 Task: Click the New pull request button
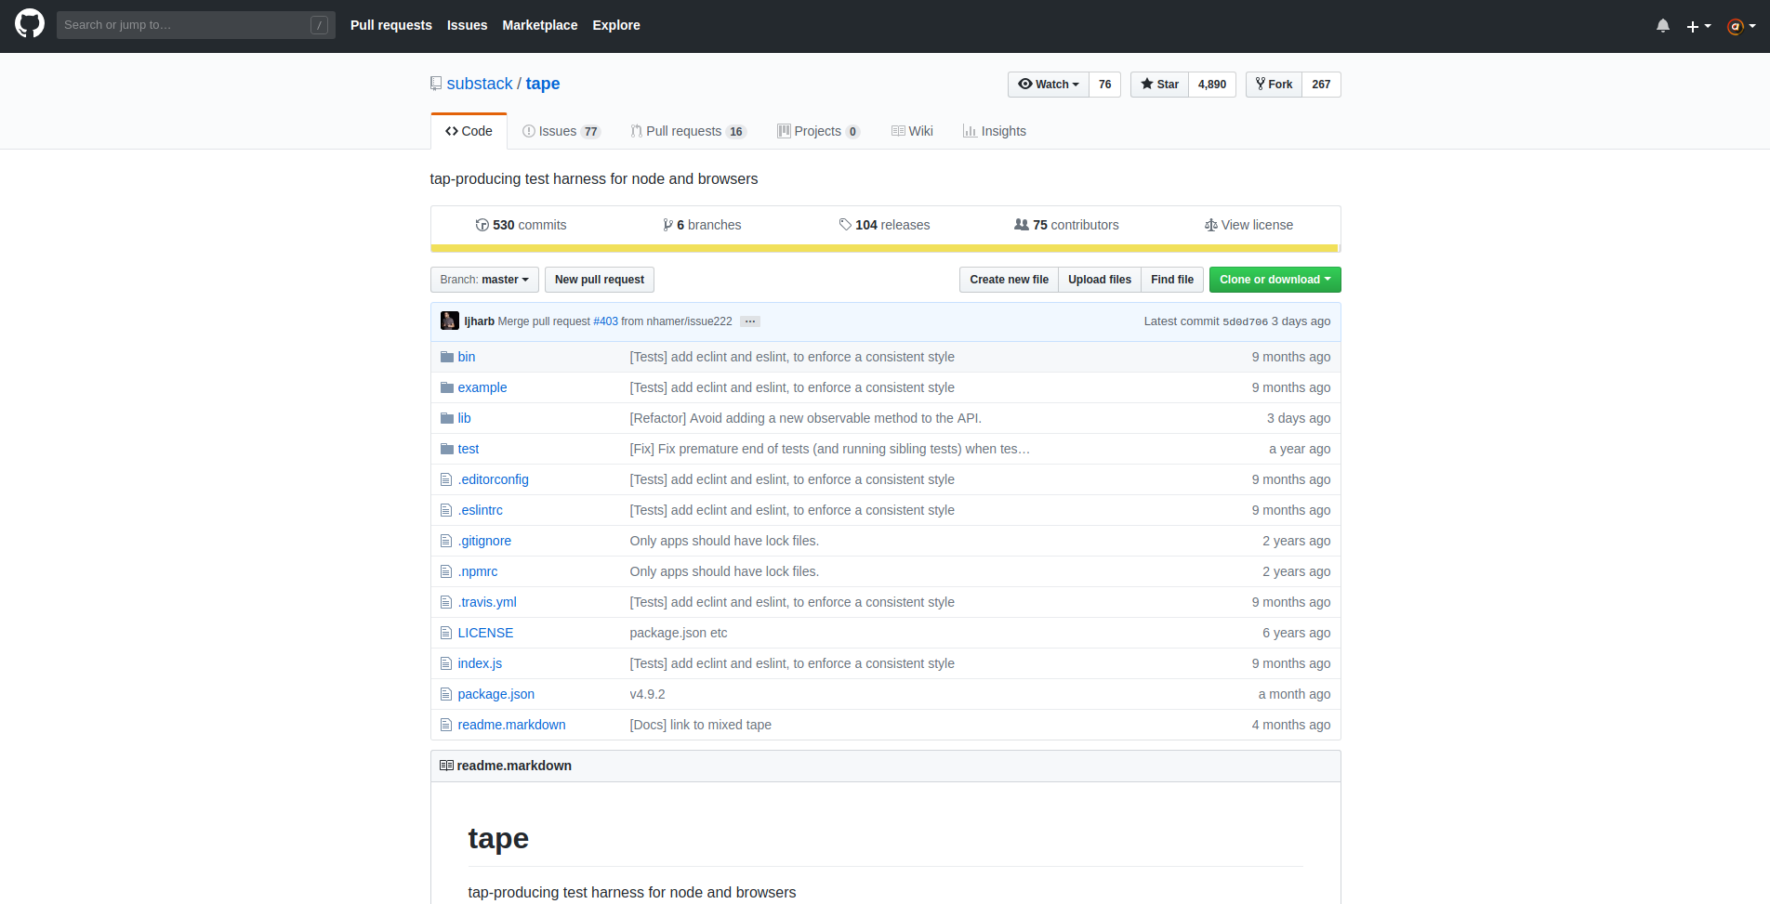click(599, 280)
